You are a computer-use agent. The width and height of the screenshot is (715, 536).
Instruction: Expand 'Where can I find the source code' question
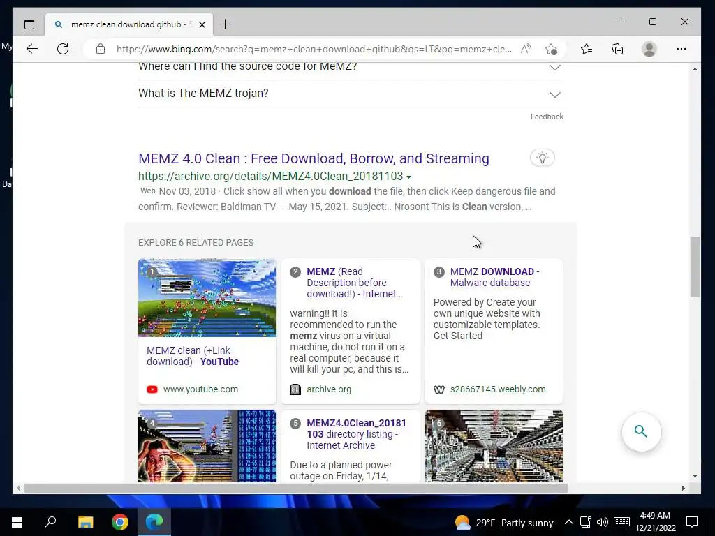[x=351, y=67]
